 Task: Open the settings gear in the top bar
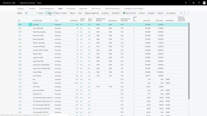click(193, 3)
